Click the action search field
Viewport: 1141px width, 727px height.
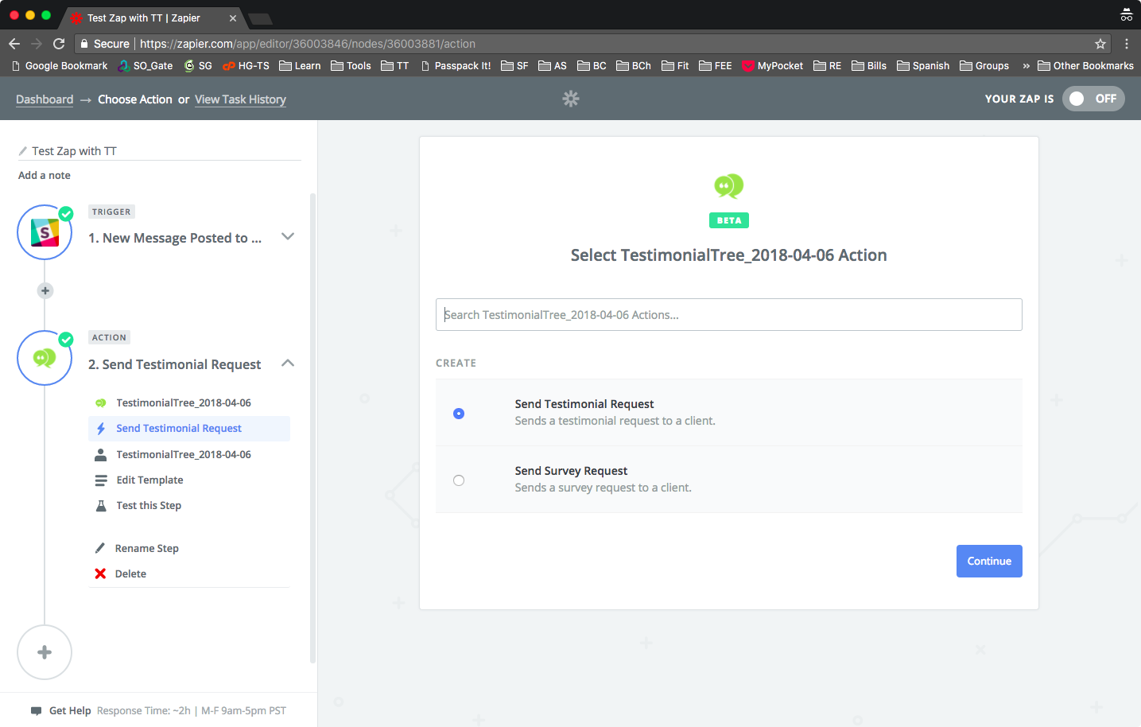[729, 315]
